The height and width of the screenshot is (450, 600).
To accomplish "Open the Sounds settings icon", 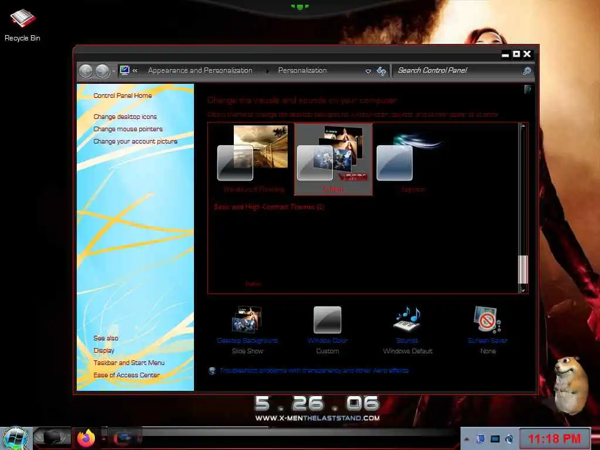I will coord(408,319).
